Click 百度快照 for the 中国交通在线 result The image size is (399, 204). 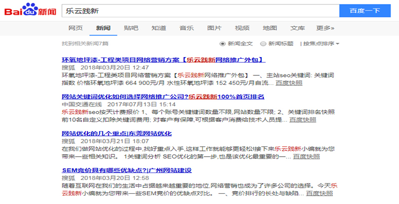tap(303, 120)
